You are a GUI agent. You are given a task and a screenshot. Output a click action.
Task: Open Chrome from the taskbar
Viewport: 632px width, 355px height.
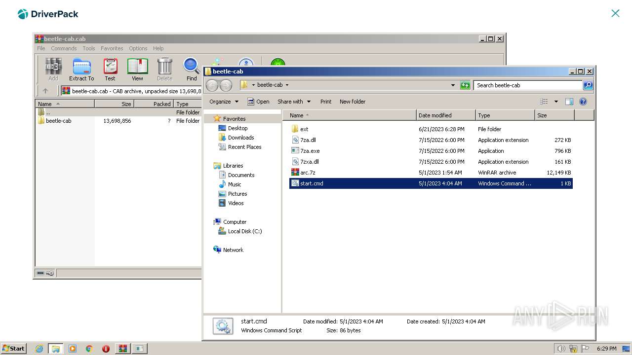pyautogui.click(x=89, y=349)
